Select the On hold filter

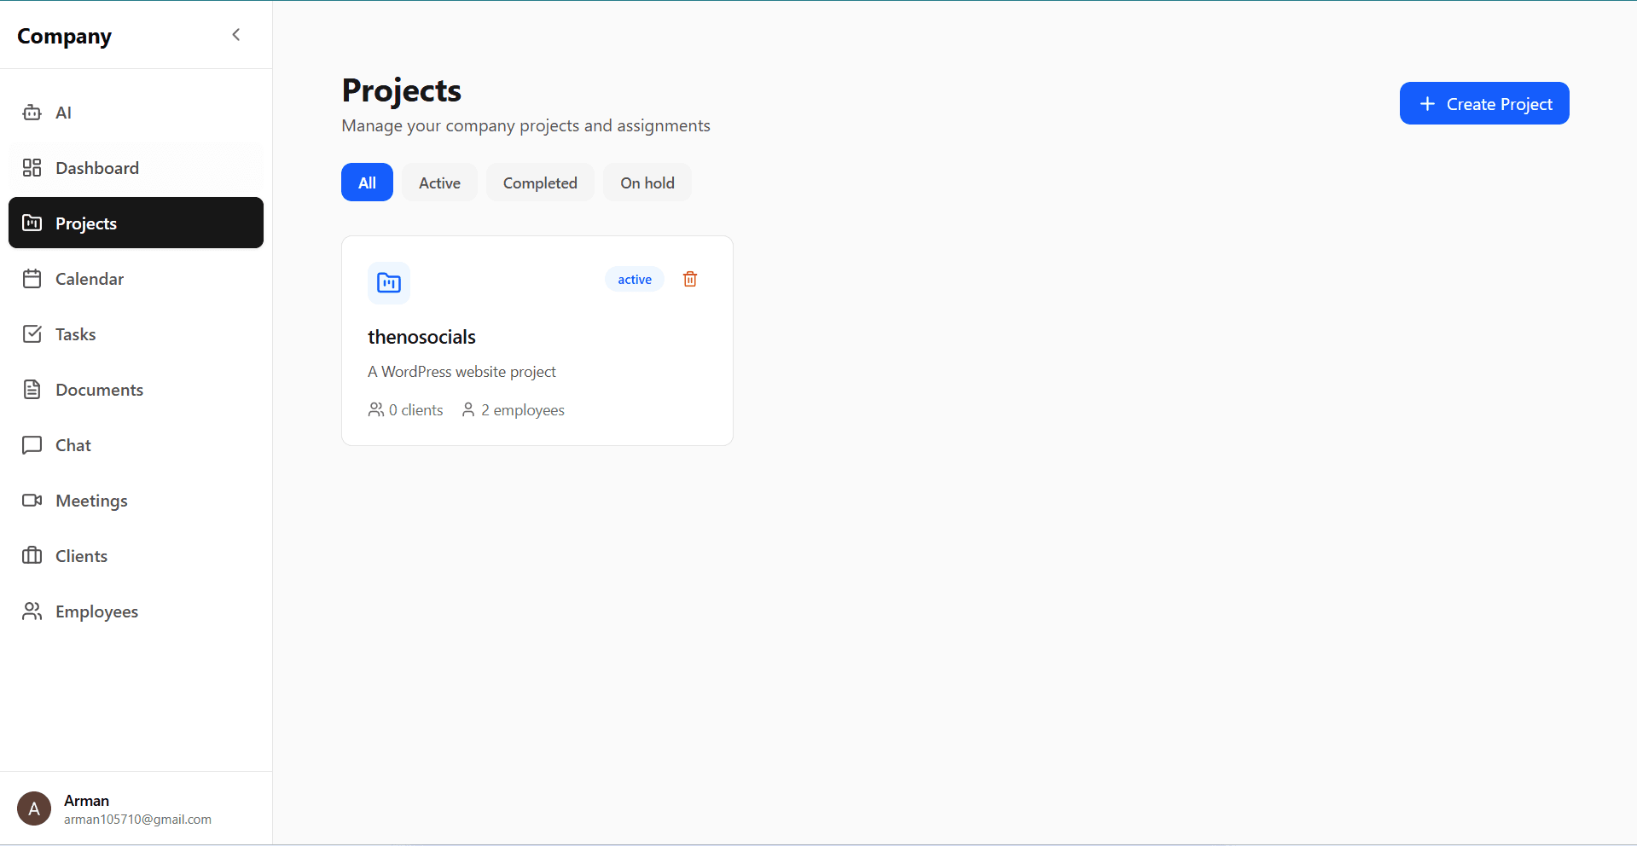(x=647, y=182)
